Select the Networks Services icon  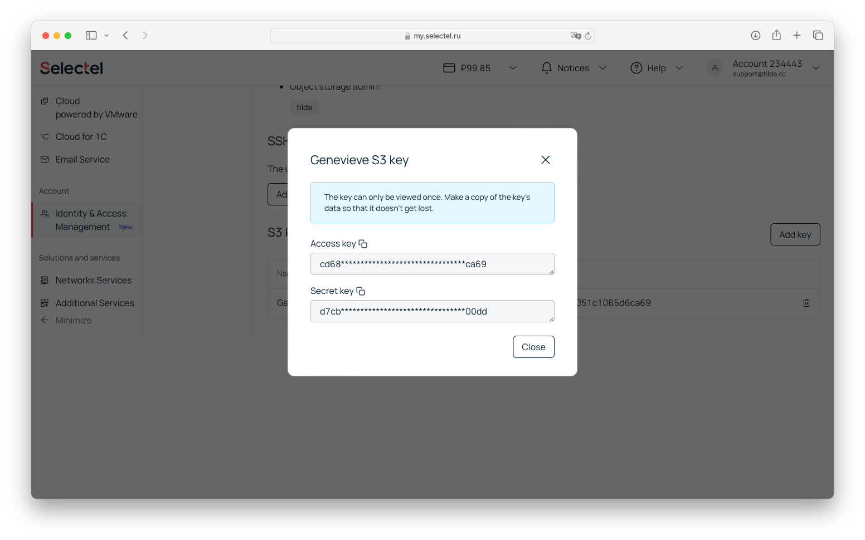pyautogui.click(x=44, y=280)
